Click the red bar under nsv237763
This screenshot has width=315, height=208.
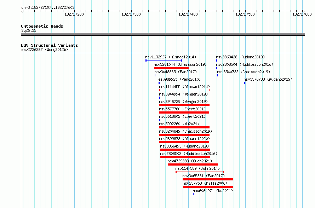pos(208,187)
